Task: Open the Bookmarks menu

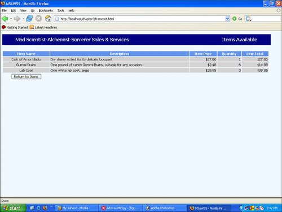Action: click(46, 11)
